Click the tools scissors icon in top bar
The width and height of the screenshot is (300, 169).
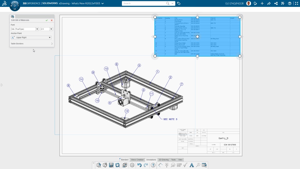point(283,3)
